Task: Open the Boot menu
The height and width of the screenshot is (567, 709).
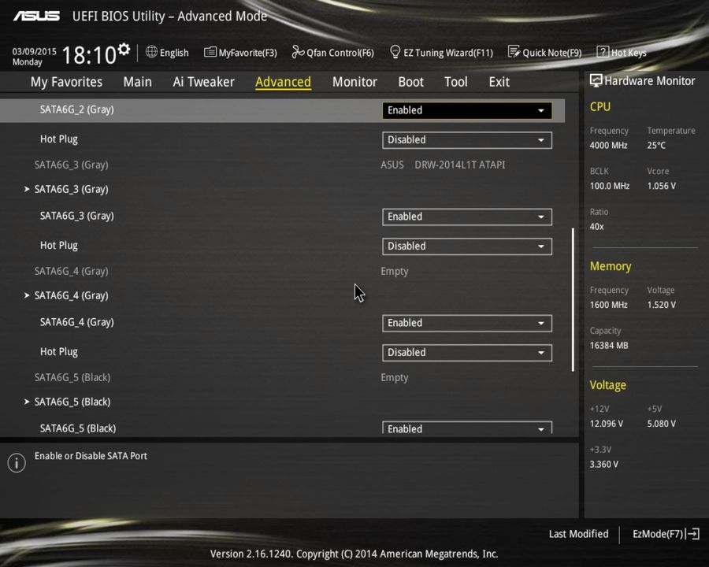Action: [x=410, y=81]
